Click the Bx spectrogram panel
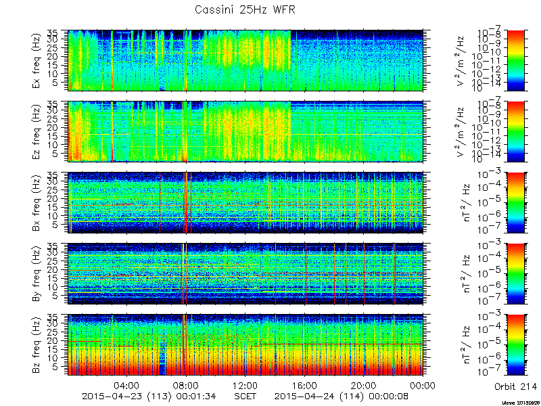541x406 pixels. [245, 202]
